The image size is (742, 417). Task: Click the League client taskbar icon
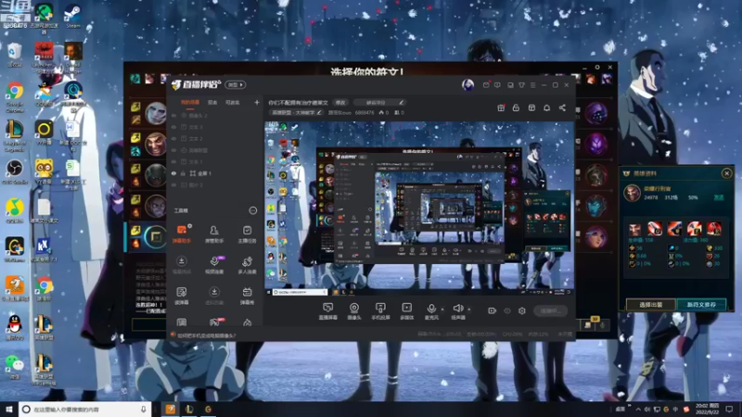[189, 409]
